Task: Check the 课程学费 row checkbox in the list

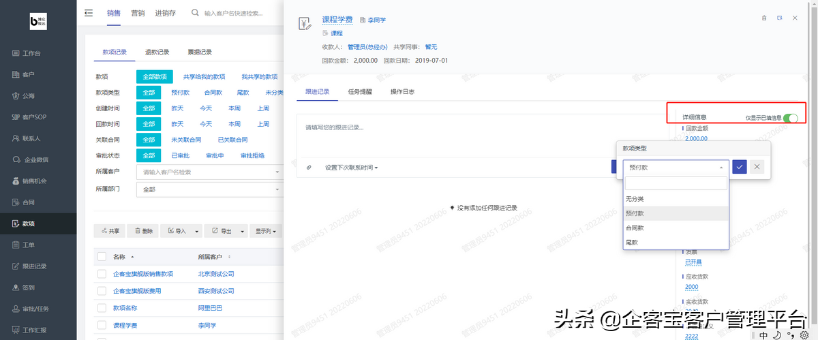Action: tap(102, 325)
